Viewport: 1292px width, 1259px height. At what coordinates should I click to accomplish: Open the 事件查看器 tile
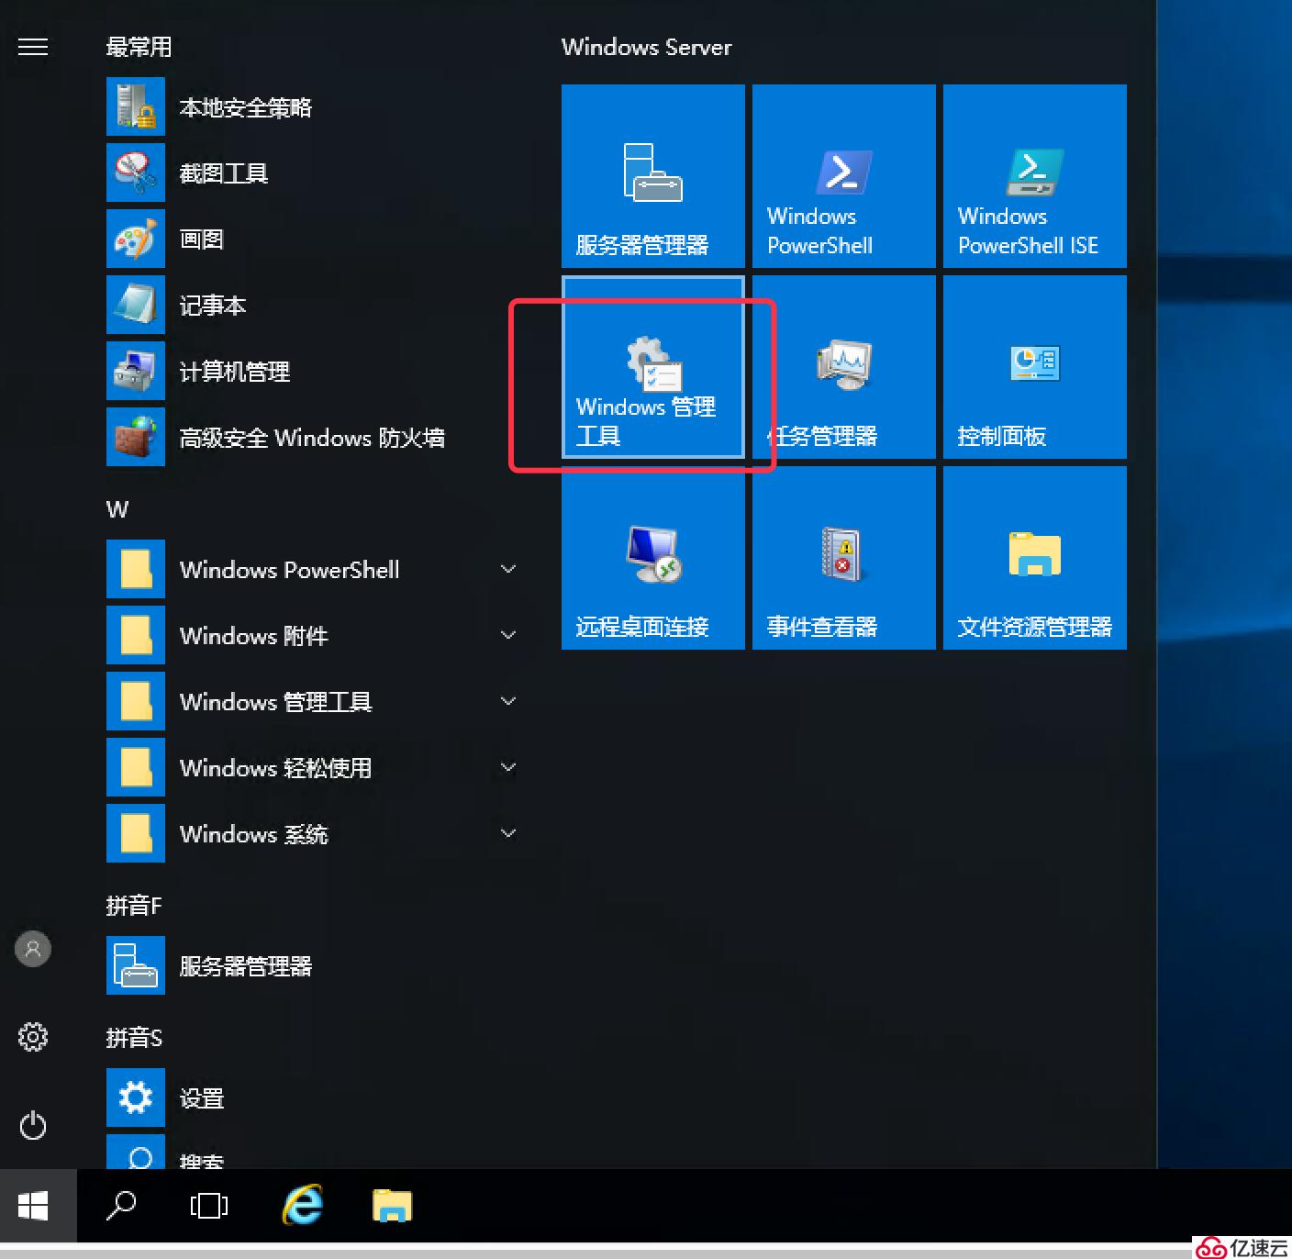[x=844, y=558]
